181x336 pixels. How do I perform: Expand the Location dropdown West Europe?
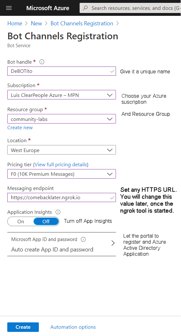62,150
